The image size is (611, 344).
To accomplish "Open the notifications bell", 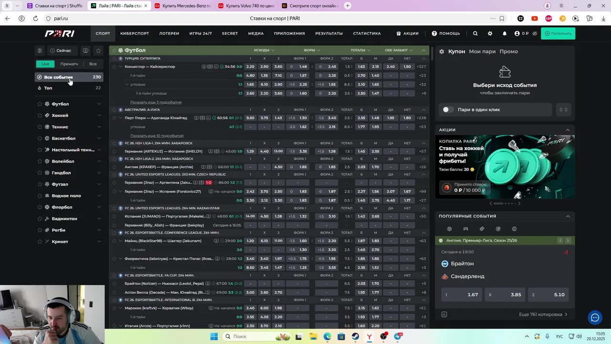I will pos(505,33).
